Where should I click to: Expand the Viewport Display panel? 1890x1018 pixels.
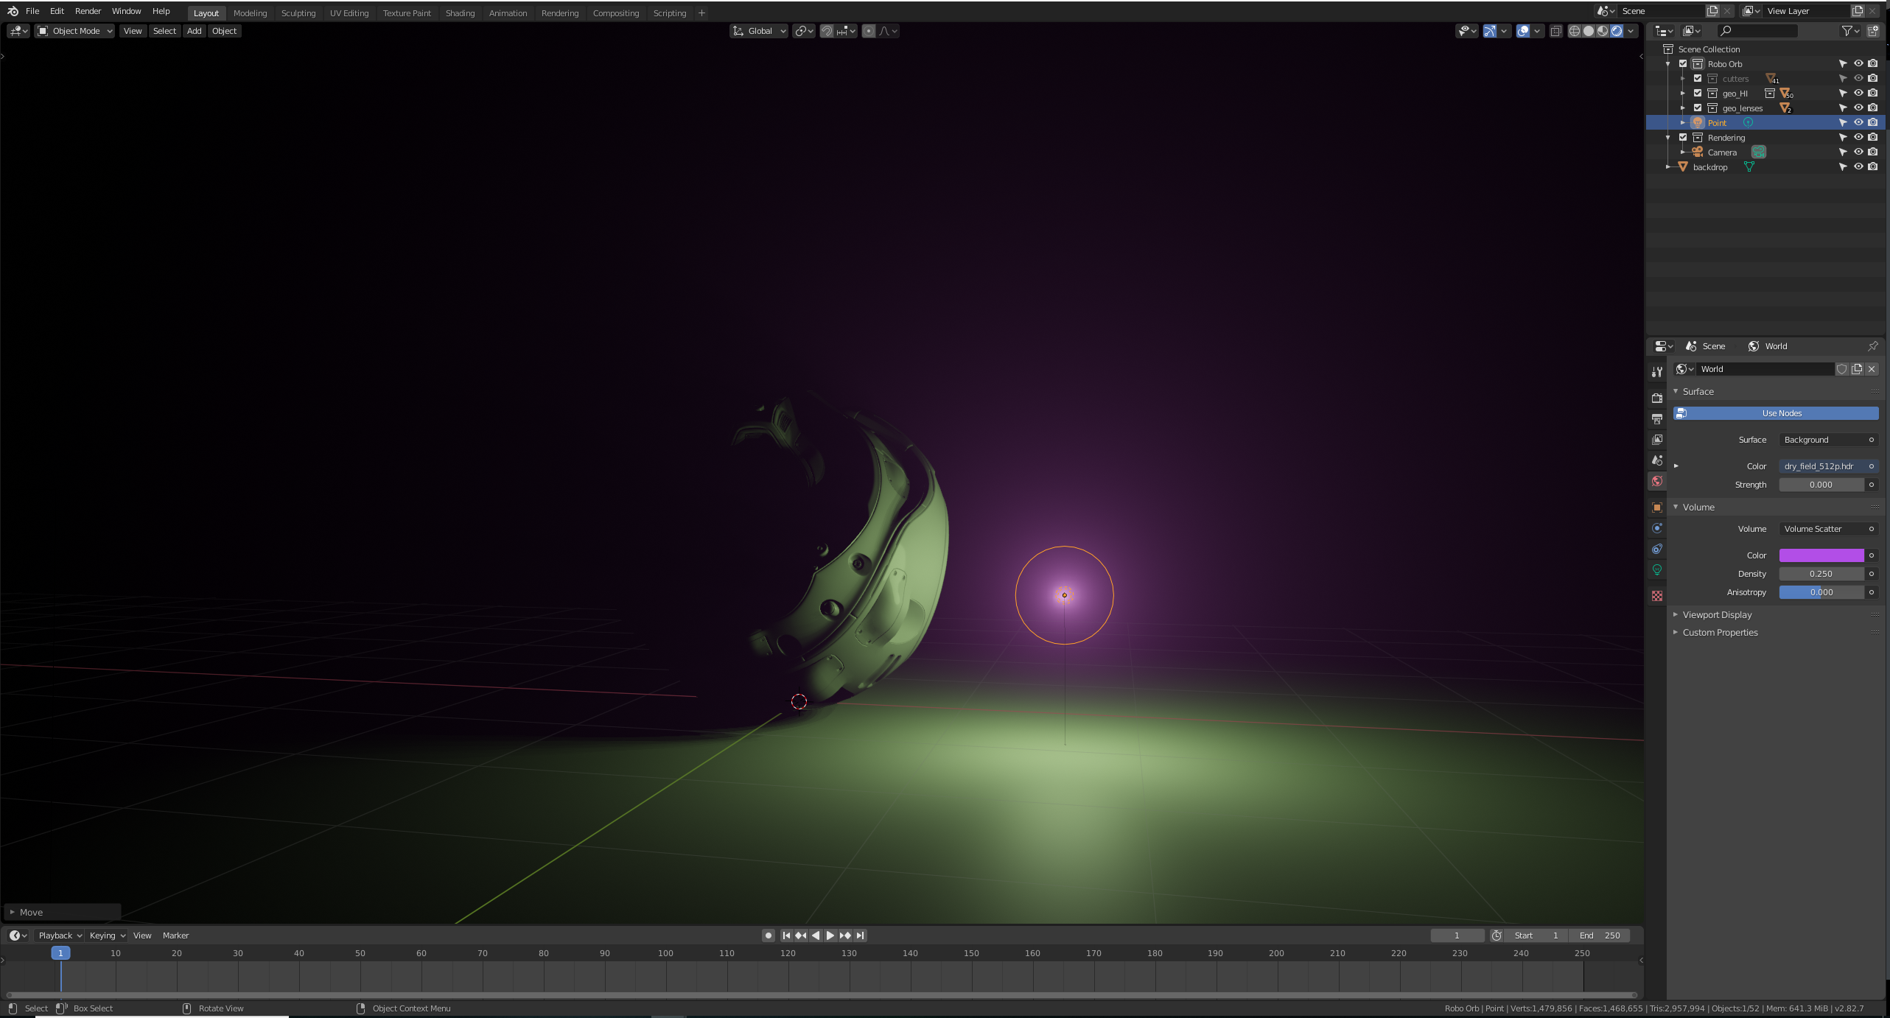click(1717, 614)
